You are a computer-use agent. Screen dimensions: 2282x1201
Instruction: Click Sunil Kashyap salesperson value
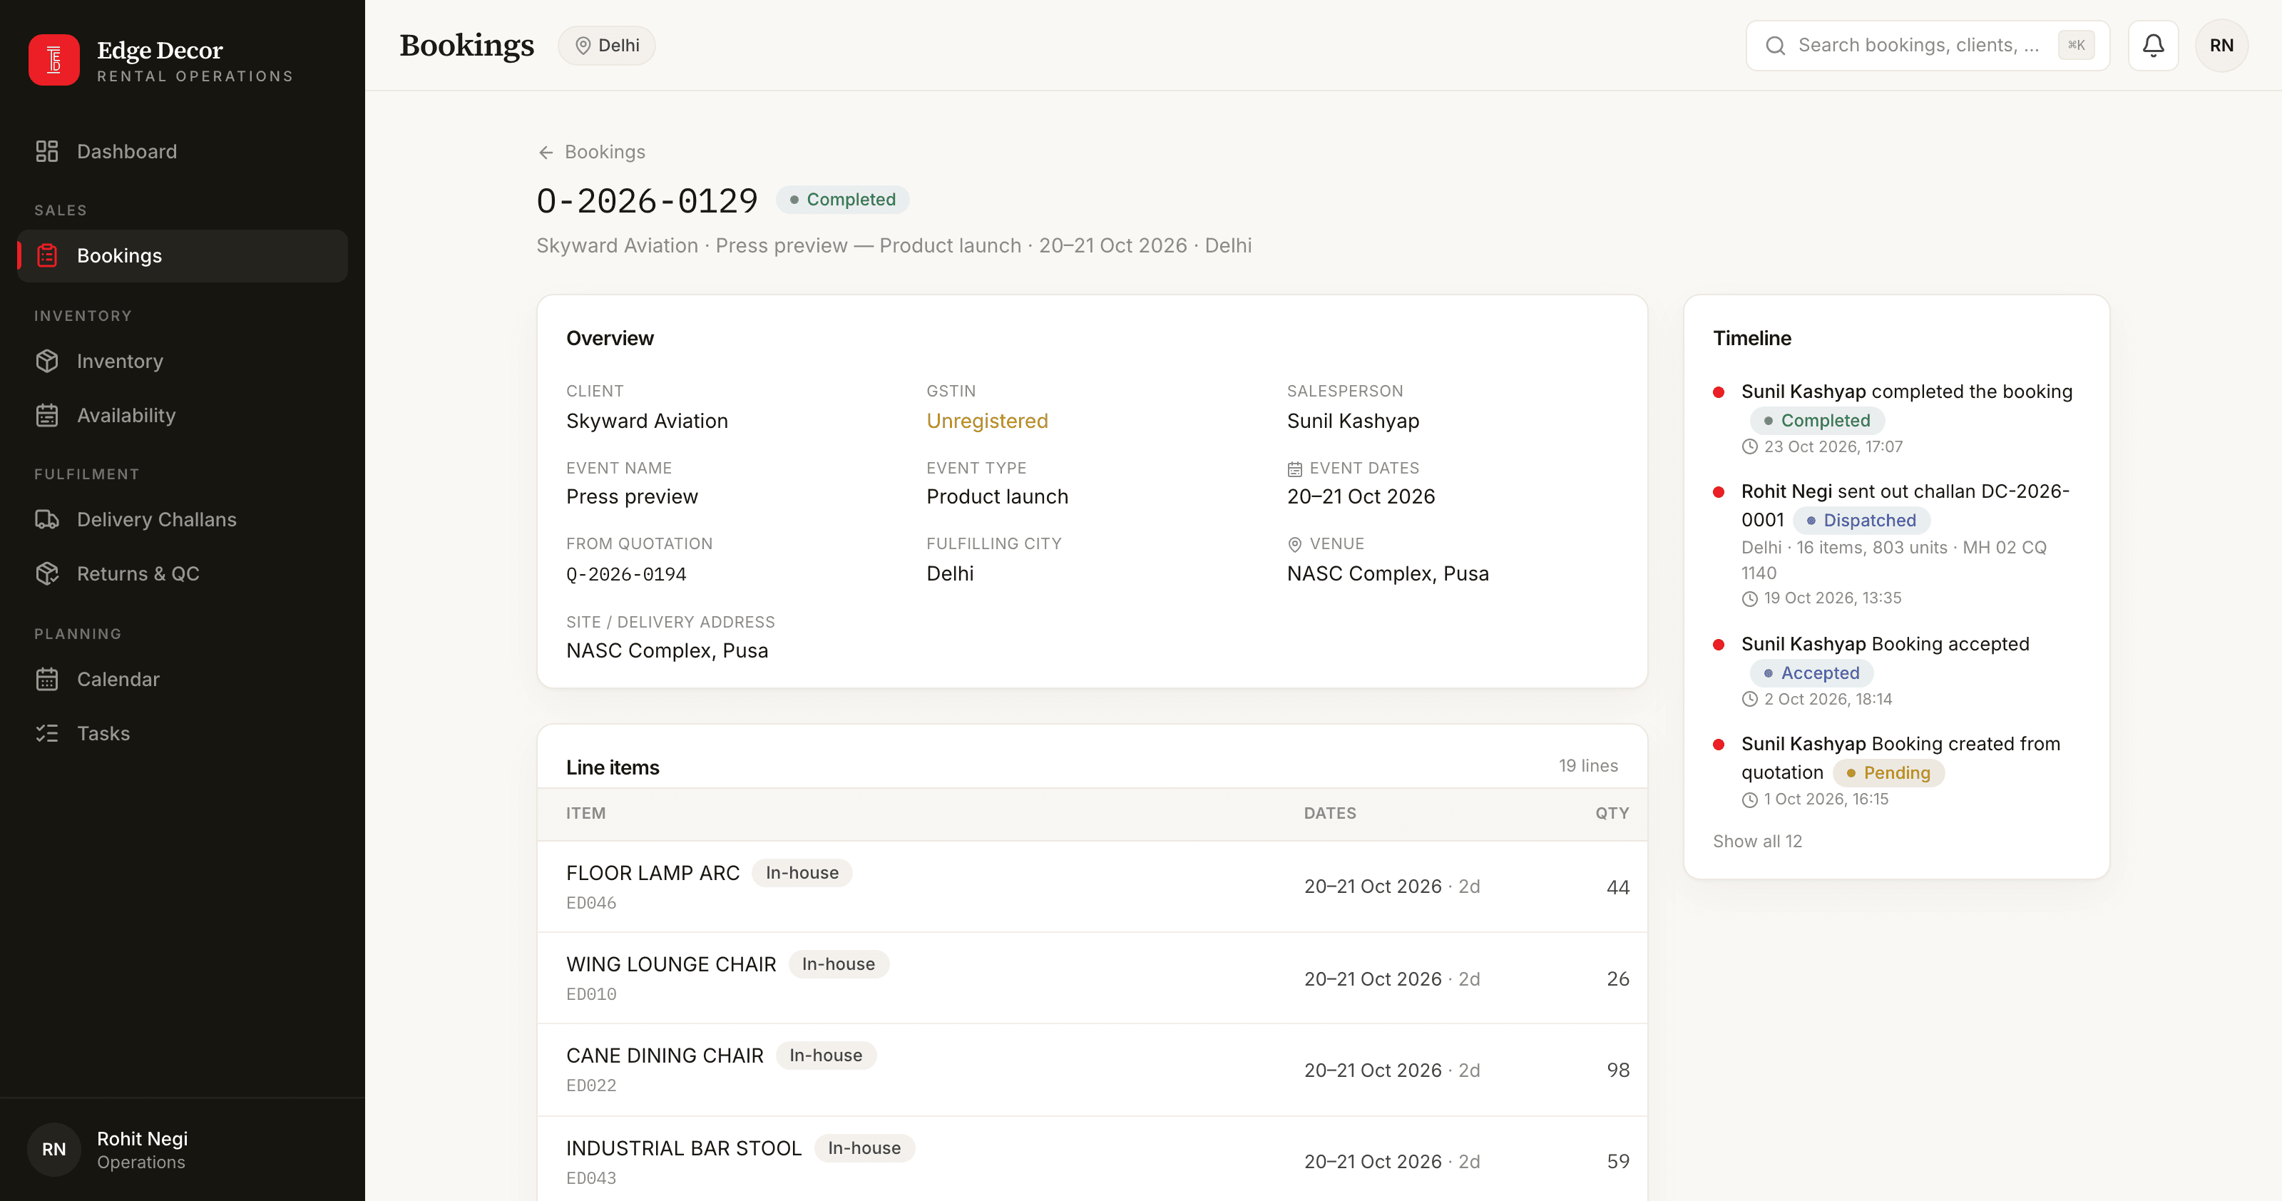[x=1353, y=421]
